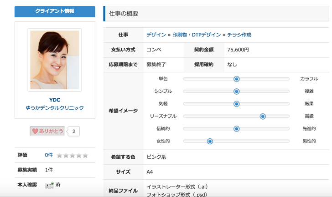
Task: Click the カラフル slider end label
Action: [309, 79]
